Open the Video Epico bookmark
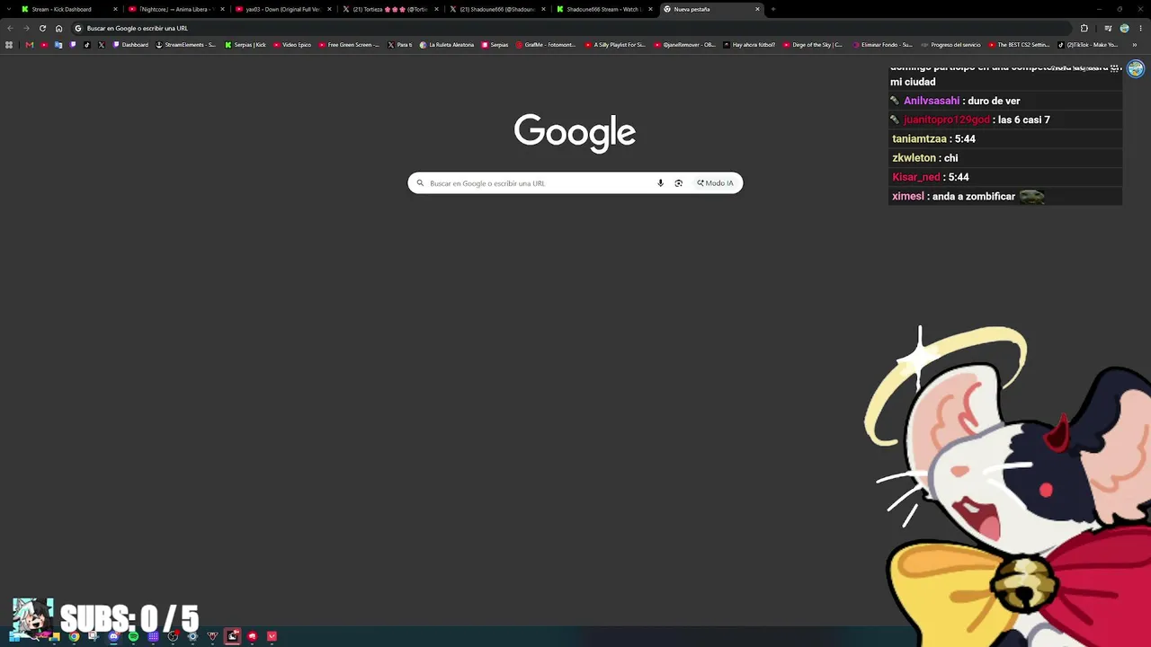The height and width of the screenshot is (647, 1151). click(x=292, y=45)
